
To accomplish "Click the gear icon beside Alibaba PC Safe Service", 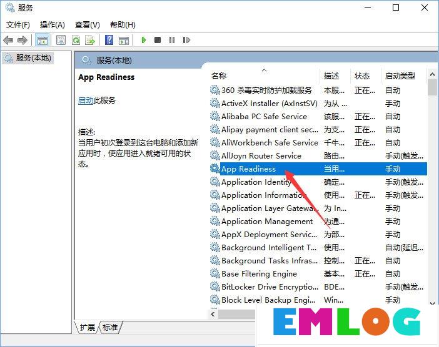I will click(214, 116).
